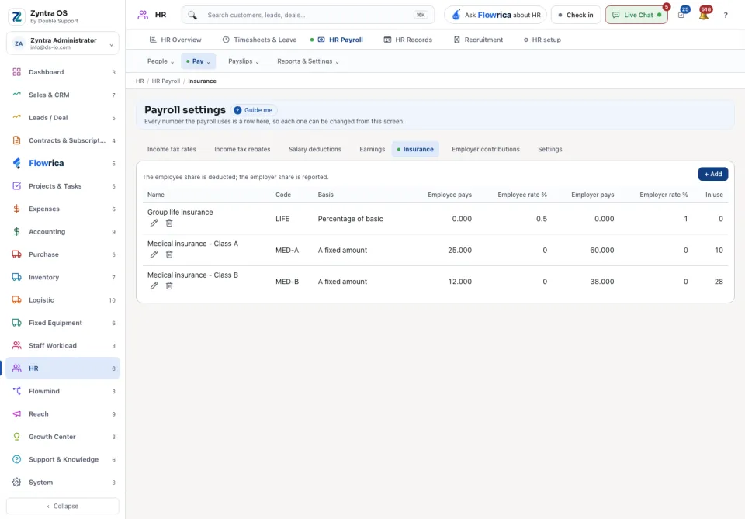Open Leads / Deal module
This screenshot has width=745, height=519.
click(x=63, y=118)
